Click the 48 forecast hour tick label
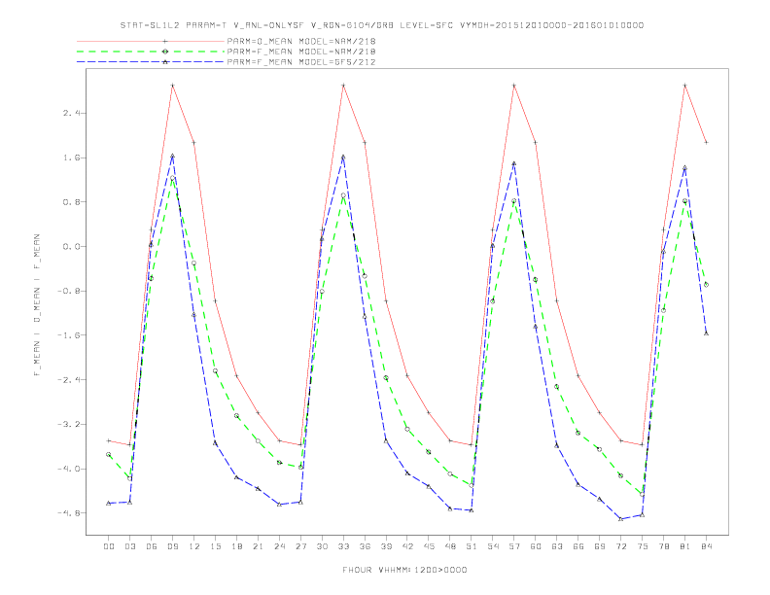Viewport: 770px width, 595px height. [450, 546]
